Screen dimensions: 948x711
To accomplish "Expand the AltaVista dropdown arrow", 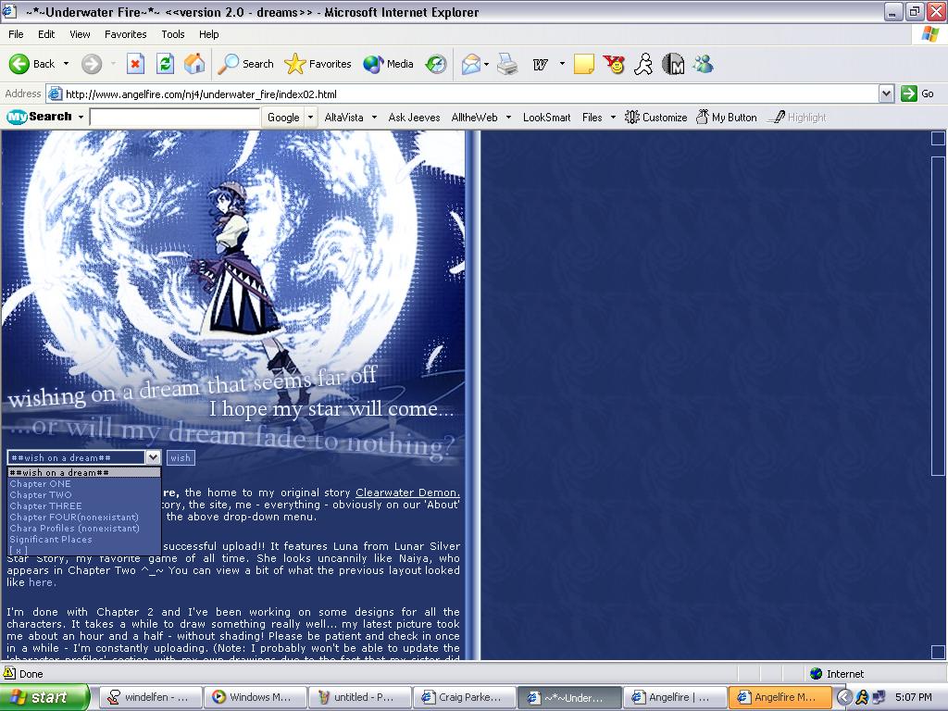I will coord(374,118).
